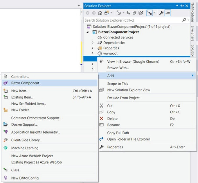Screen dimensions: 198x183
Task: Click Application Insights Telemetry lightbulb icon
Action: 6,132
